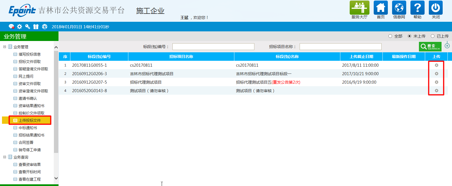The width and height of the screenshot is (452, 186).
Task: Click deadline 2017/8/11 11:00:00
Action: pos(360,65)
